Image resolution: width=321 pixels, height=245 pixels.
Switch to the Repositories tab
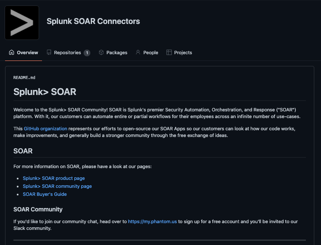point(68,53)
